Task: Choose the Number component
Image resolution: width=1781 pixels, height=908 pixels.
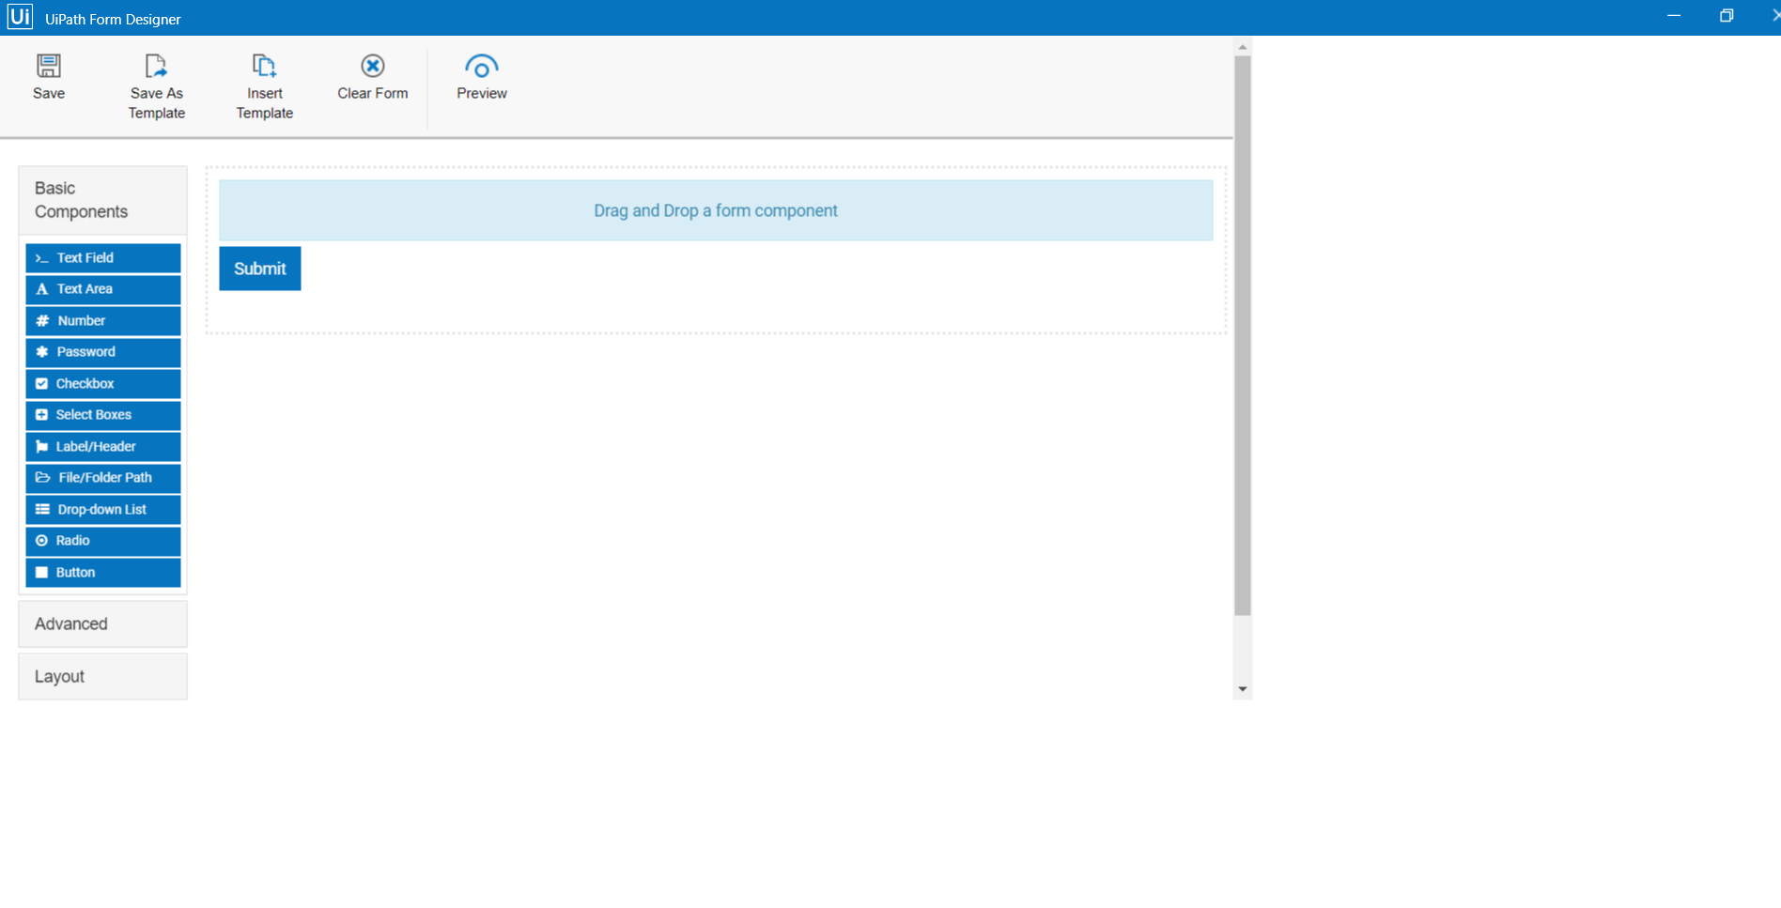Action: click(103, 321)
